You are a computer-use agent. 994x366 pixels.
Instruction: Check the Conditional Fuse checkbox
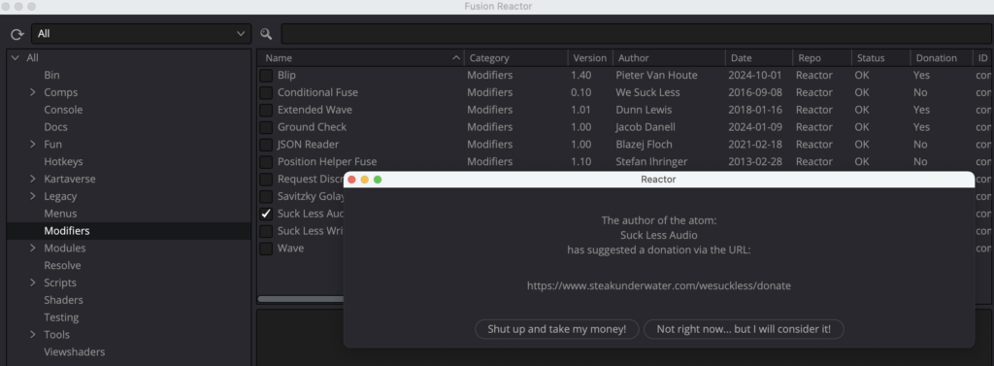[266, 92]
